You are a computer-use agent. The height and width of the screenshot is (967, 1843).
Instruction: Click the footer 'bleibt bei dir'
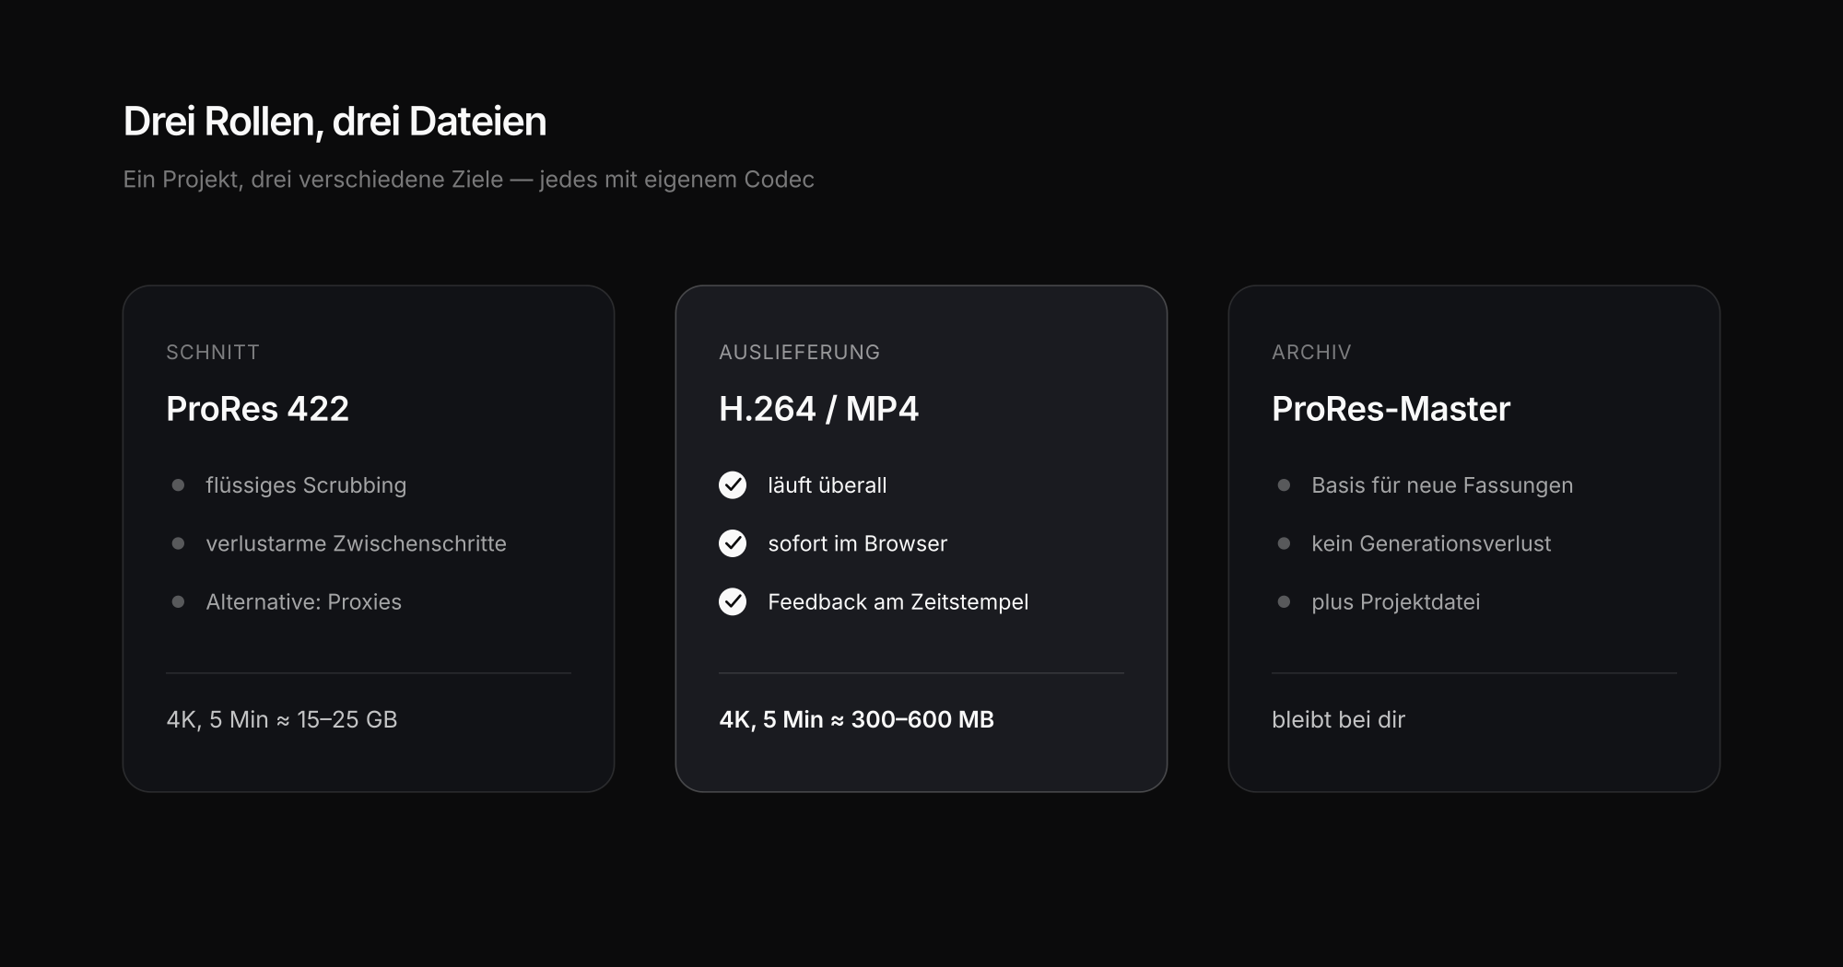(1339, 719)
